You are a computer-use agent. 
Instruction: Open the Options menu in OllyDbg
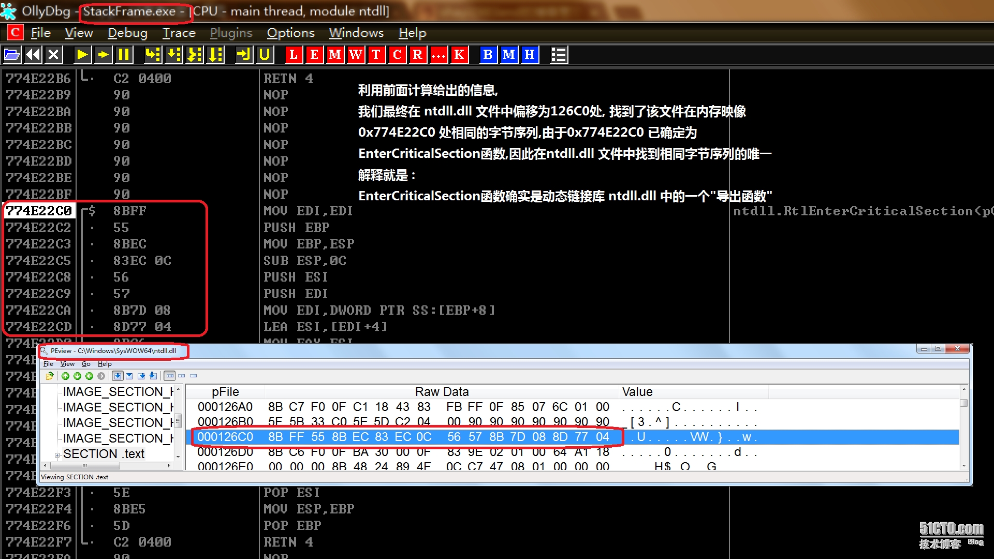coord(290,33)
